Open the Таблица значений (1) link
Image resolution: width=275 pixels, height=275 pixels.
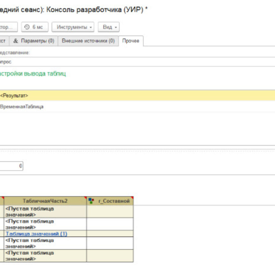coord(36,234)
